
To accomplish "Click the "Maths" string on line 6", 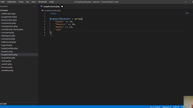I will (x=59, y=27).
